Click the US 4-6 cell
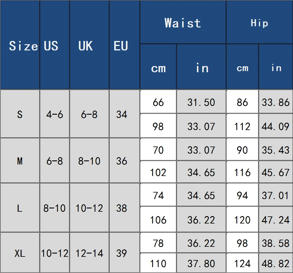 pos(55,114)
